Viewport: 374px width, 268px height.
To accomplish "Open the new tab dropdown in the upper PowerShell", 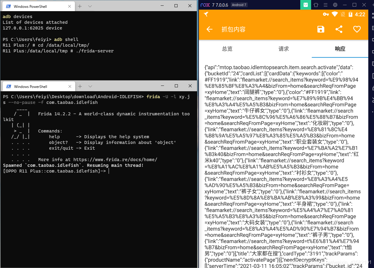I will point(90,6).
